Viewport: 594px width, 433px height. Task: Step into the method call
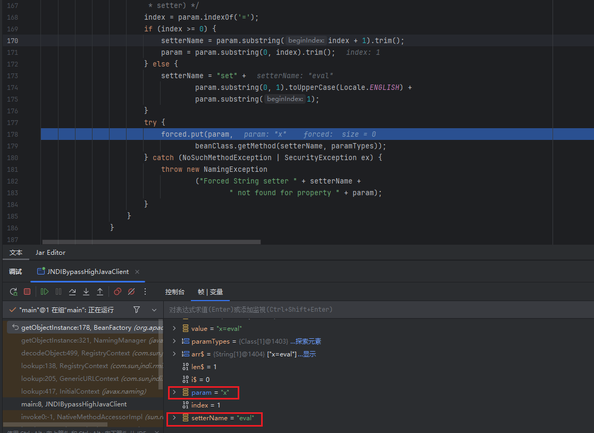click(x=86, y=292)
